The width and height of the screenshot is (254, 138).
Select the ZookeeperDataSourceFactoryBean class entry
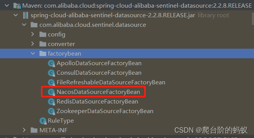(105, 111)
